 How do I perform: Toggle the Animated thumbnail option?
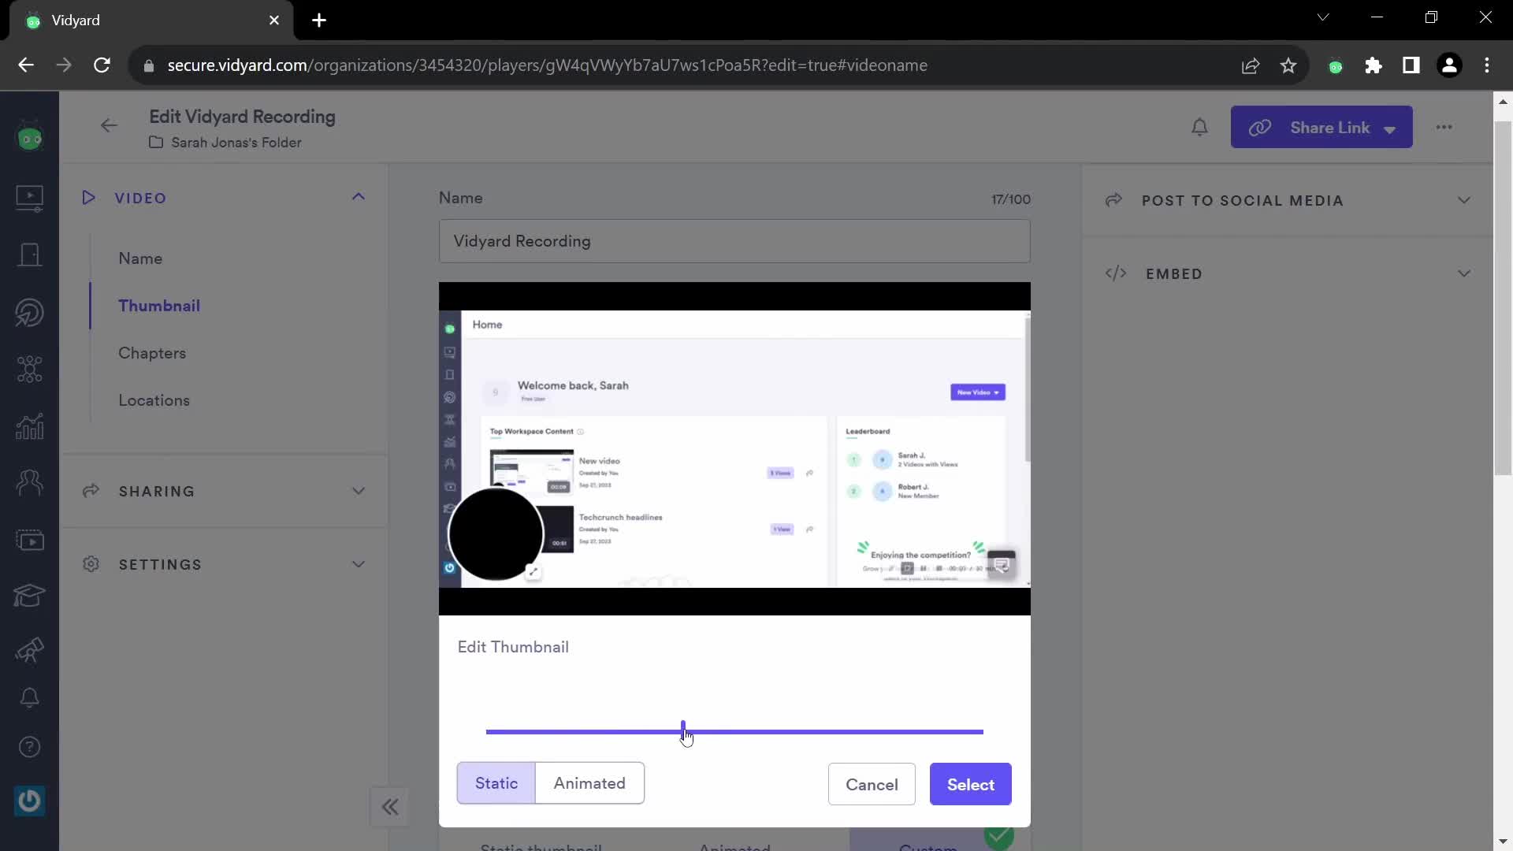point(589,783)
